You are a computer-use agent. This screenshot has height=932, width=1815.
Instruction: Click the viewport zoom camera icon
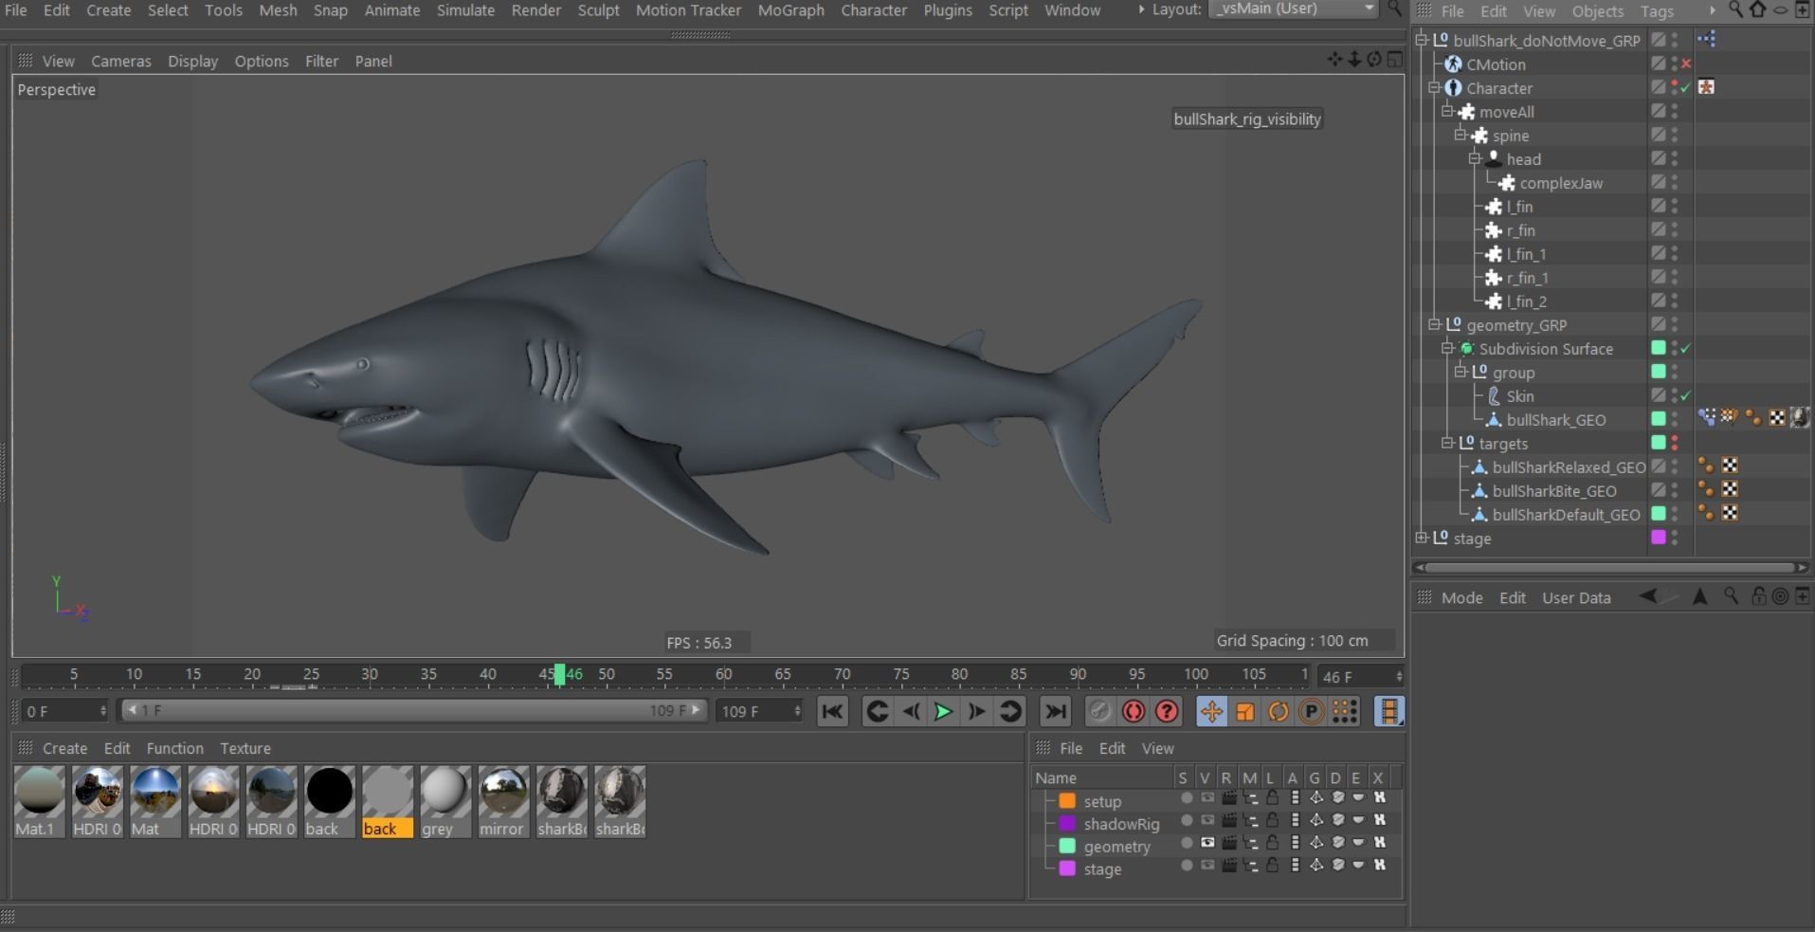point(1354,60)
